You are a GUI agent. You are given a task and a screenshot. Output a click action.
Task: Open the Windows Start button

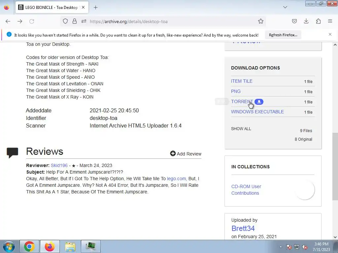click(9, 246)
